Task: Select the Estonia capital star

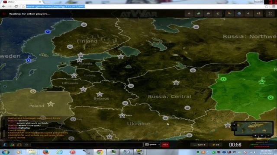Action: tap(80, 60)
